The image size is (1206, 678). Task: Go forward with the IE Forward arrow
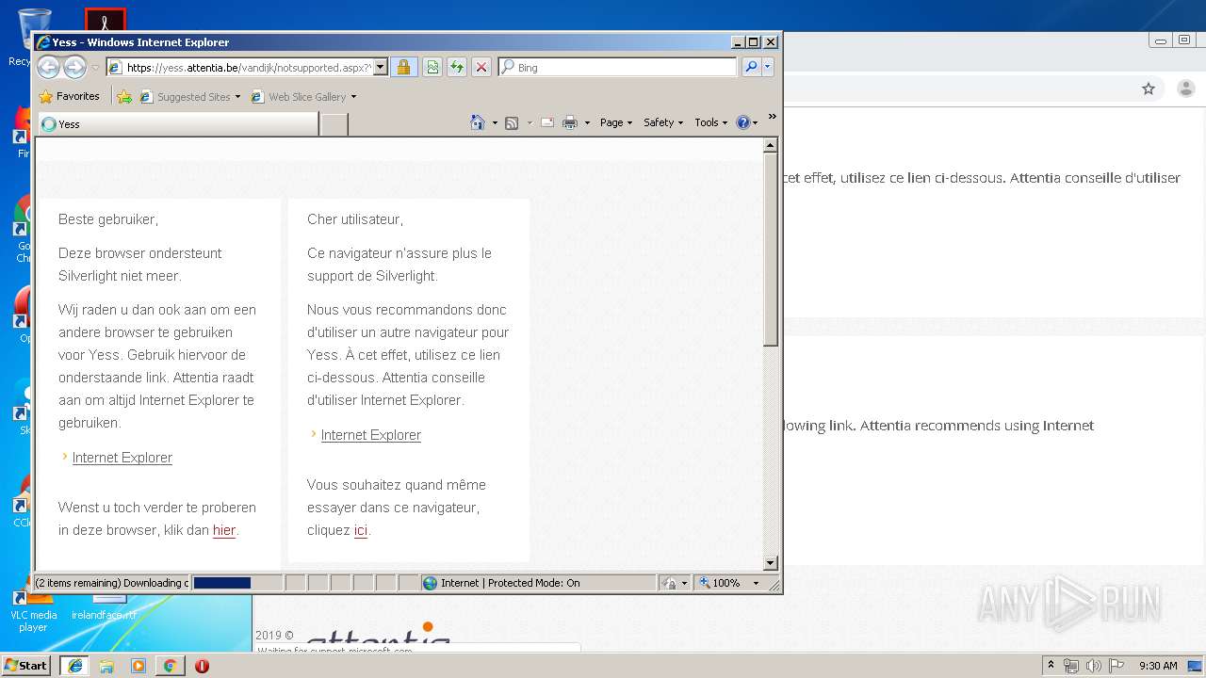point(74,67)
